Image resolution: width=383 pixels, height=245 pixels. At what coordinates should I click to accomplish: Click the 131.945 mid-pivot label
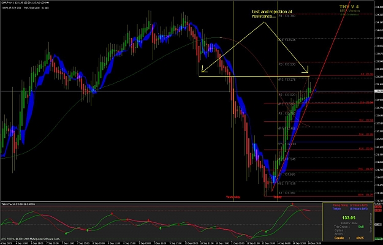click(287, 159)
